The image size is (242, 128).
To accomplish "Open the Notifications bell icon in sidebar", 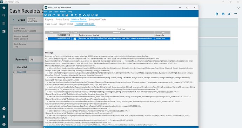I will coord(4,116).
